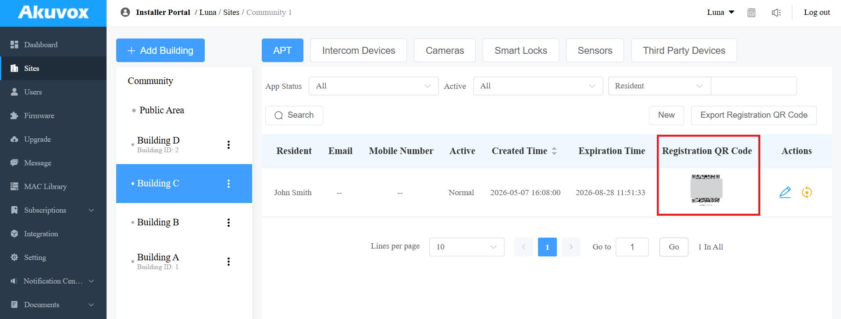Click the orange reset icon for John Smith

tap(807, 193)
